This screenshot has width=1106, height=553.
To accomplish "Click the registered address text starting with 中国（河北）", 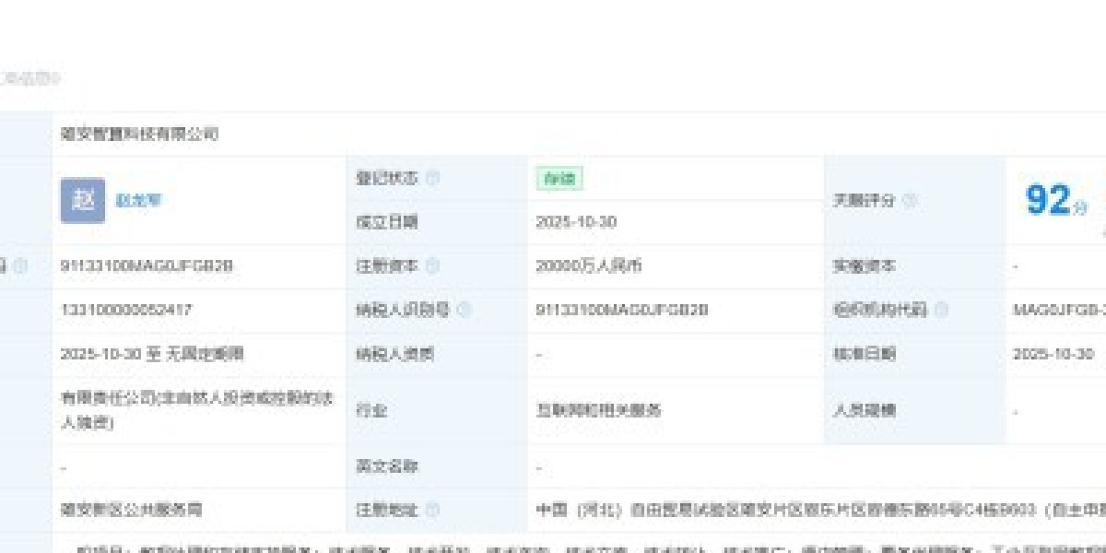I will click(811, 510).
